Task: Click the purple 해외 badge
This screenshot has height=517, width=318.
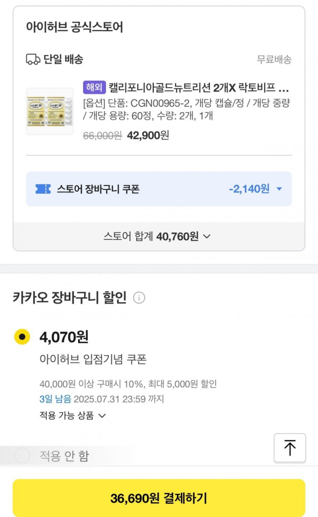Action: [94, 88]
